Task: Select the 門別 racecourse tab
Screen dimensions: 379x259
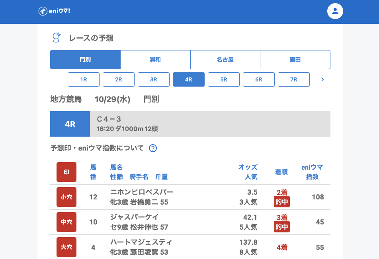Action: [x=85, y=60]
